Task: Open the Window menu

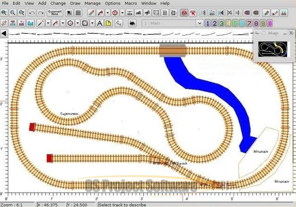Action: [149, 3]
